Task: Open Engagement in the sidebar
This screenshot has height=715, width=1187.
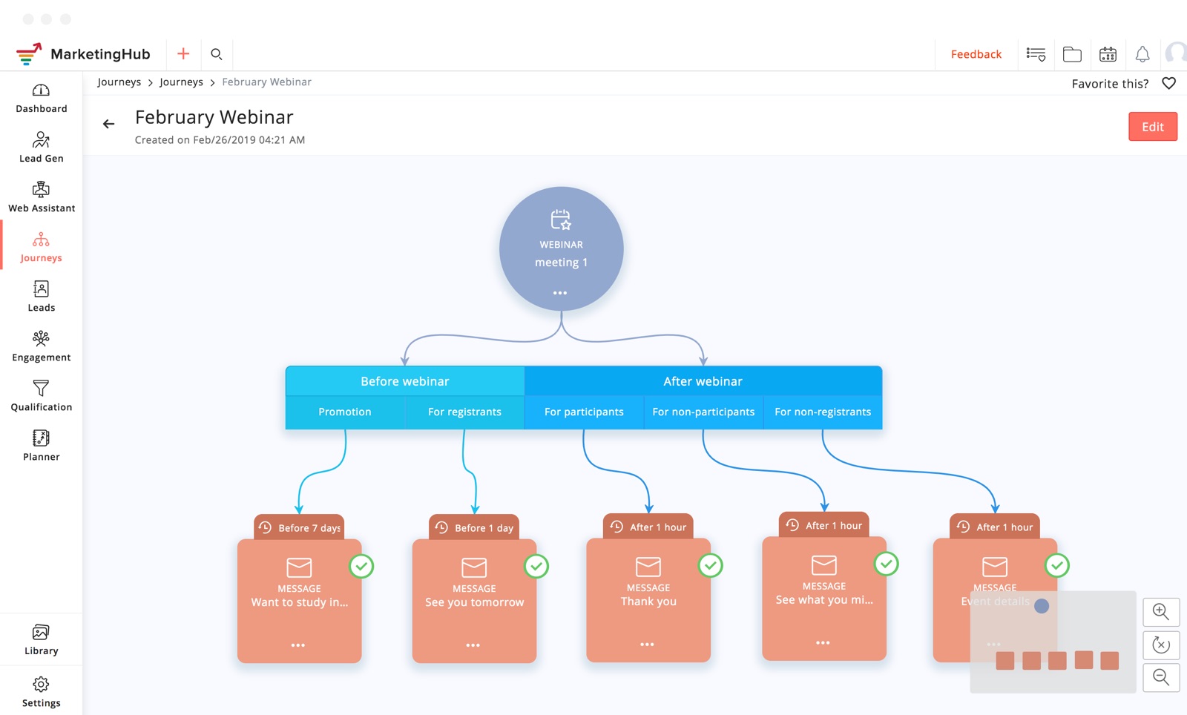Action: (42, 346)
